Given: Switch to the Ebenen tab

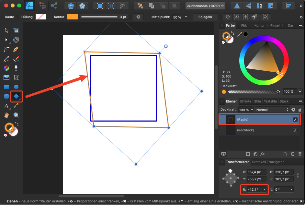Looking at the screenshot, I should tap(232, 101).
